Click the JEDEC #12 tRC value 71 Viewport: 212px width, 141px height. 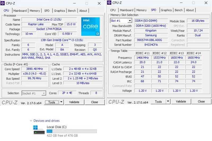click(x=160, y=81)
